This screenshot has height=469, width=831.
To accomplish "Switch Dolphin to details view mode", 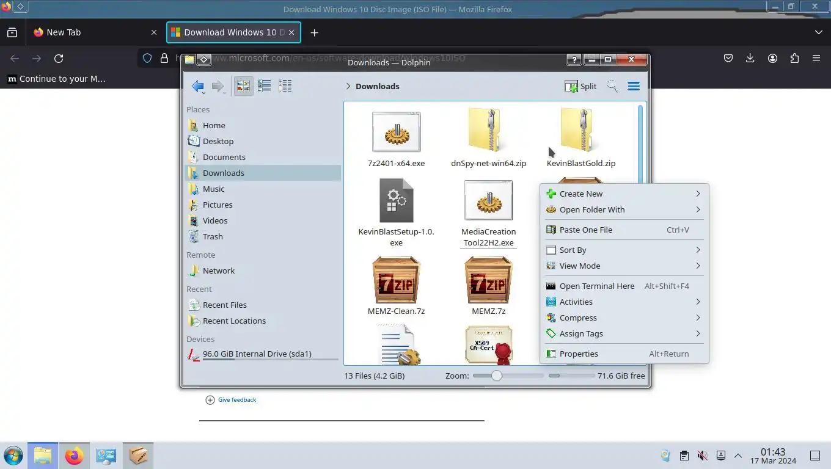I will 285,86.
